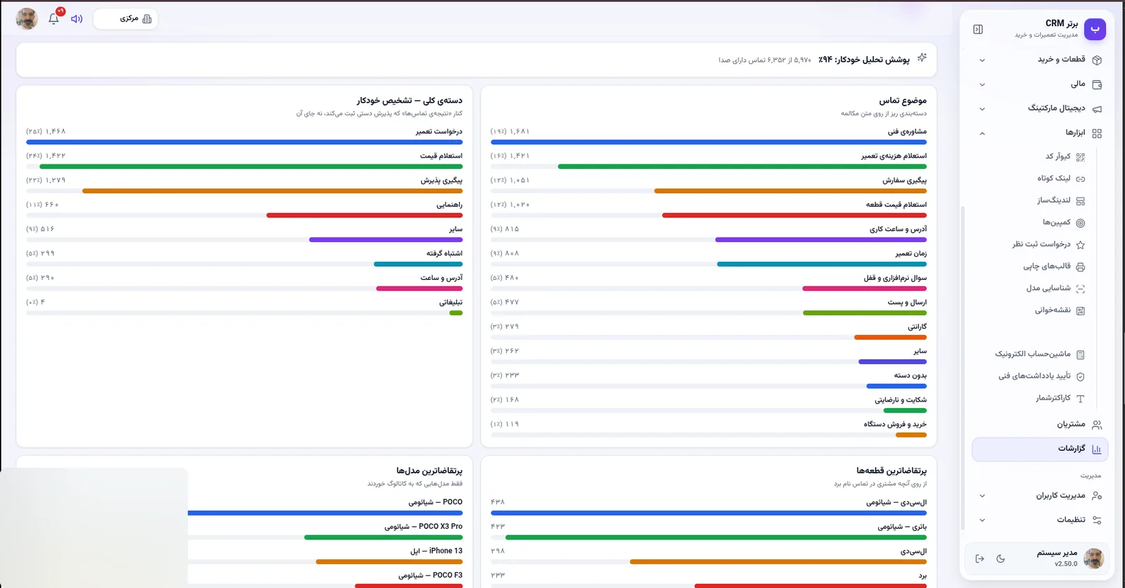Open the campaigns tool (کمپین‌ها)
Viewport: 1125px width, 588px height.
pyautogui.click(x=1063, y=222)
